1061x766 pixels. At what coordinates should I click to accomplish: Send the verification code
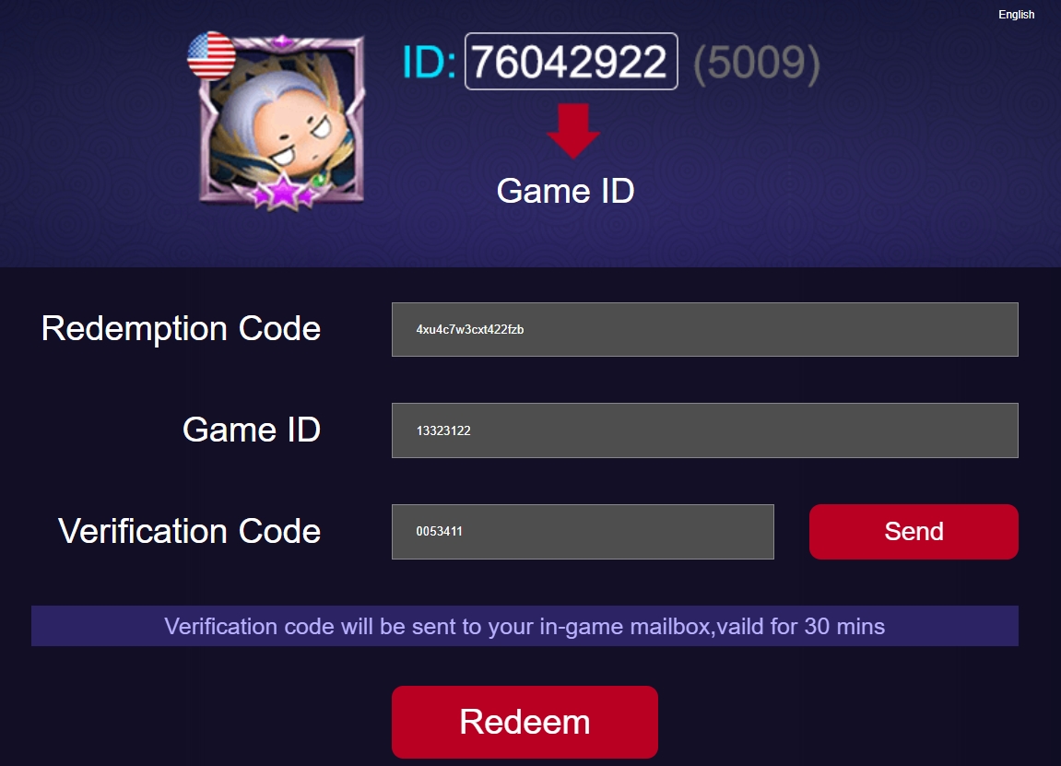pos(914,532)
